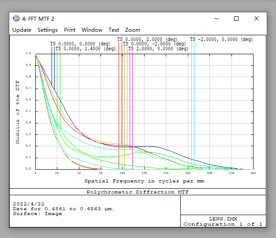Click legend 'TS 0.0000, -2.0000 (deg)'
Image resolution: width=276 pixels, height=238 pixels.
point(154,44)
